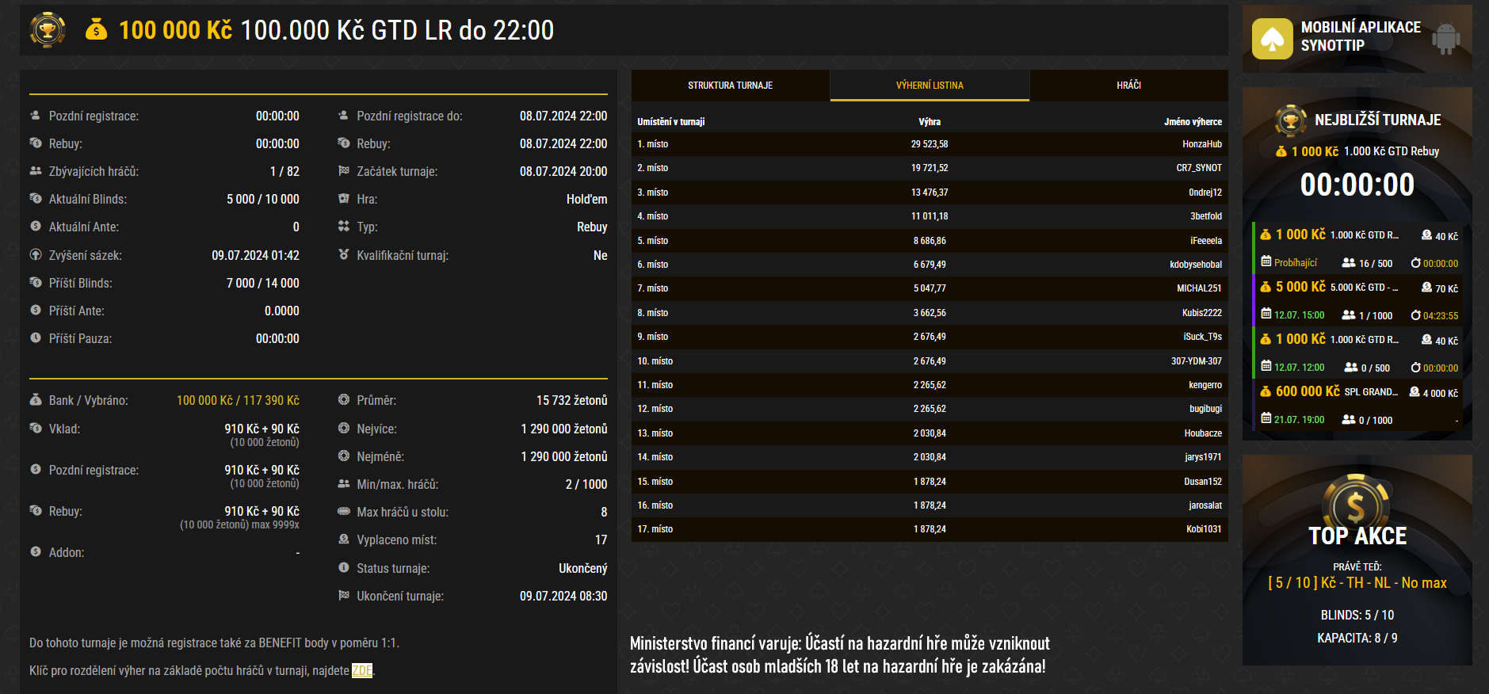1489x694 pixels.
Task: Select the Výherní listina tab
Action: pyautogui.click(x=930, y=86)
